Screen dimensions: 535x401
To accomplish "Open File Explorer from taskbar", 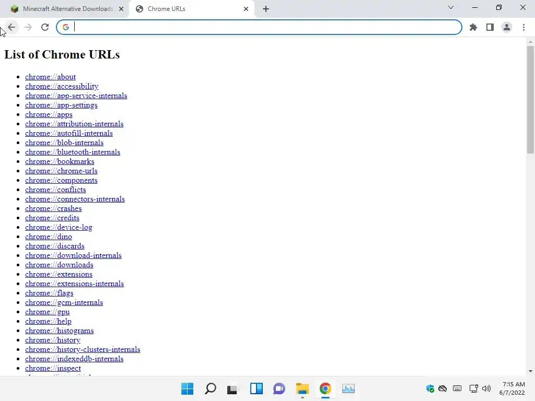I will pyautogui.click(x=303, y=388).
